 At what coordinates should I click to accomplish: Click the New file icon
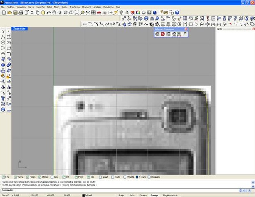click(x=4, y=13)
